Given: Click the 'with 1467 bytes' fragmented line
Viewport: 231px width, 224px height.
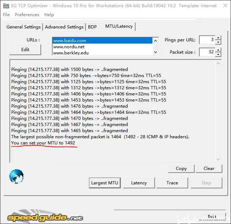Looking at the screenshot, I should pos(70,125).
